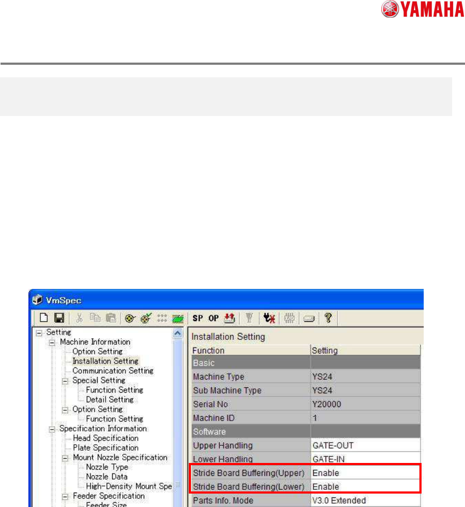The image size is (465, 507).
Task: Click the reel icon with green checkmark
Action: [146, 318]
